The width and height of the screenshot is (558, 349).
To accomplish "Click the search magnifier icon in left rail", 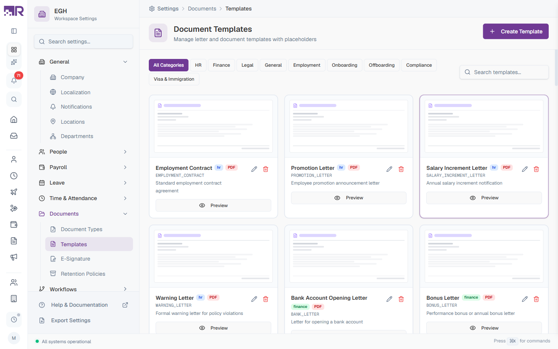I will click(14, 99).
